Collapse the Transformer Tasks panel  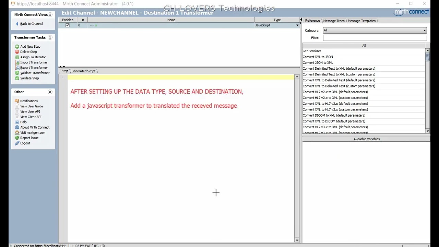pos(50,37)
